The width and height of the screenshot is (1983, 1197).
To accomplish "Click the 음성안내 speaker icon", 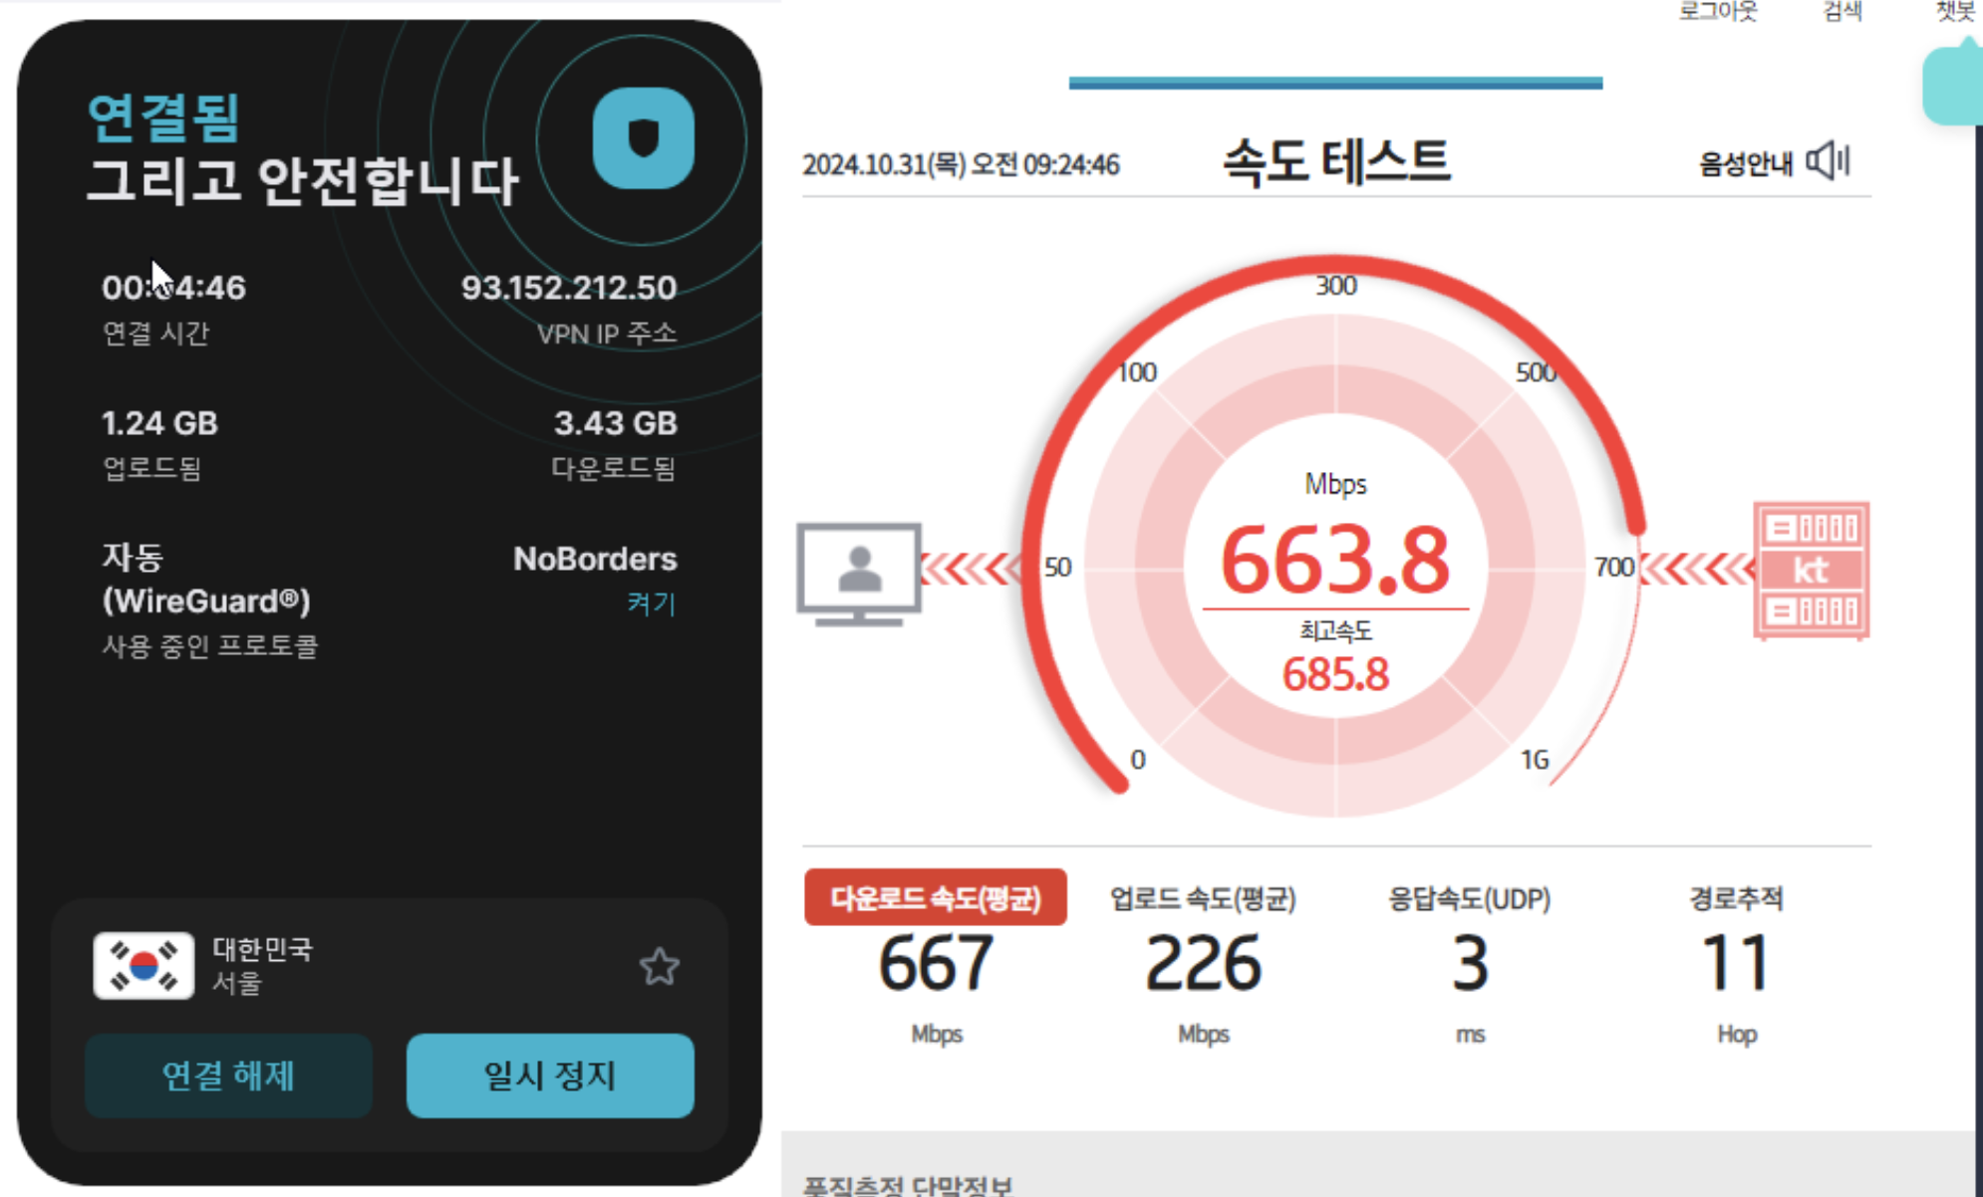I will click(x=1829, y=161).
